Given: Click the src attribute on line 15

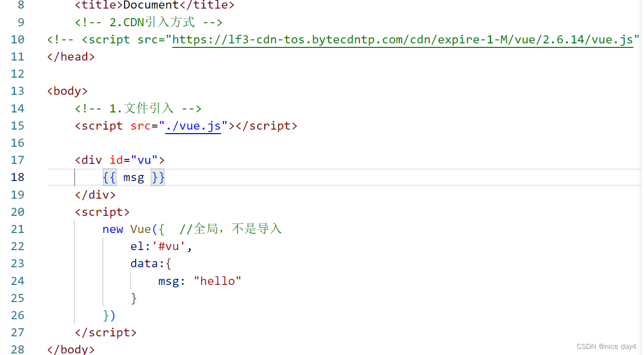Looking at the screenshot, I should point(140,126).
